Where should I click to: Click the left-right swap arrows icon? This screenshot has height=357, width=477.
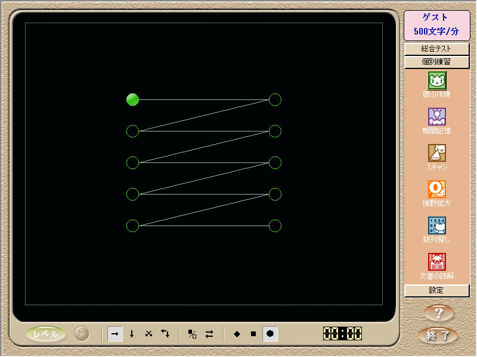[209, 334]
